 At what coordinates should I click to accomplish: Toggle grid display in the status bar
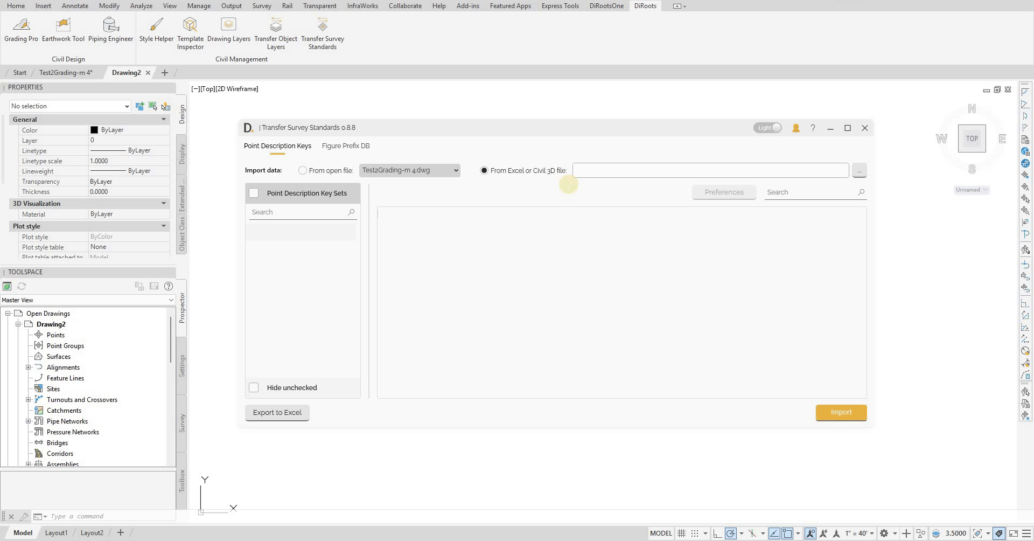[x=681, y=533]
